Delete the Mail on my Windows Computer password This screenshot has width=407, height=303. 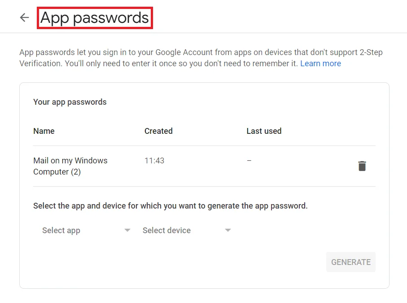362,166
